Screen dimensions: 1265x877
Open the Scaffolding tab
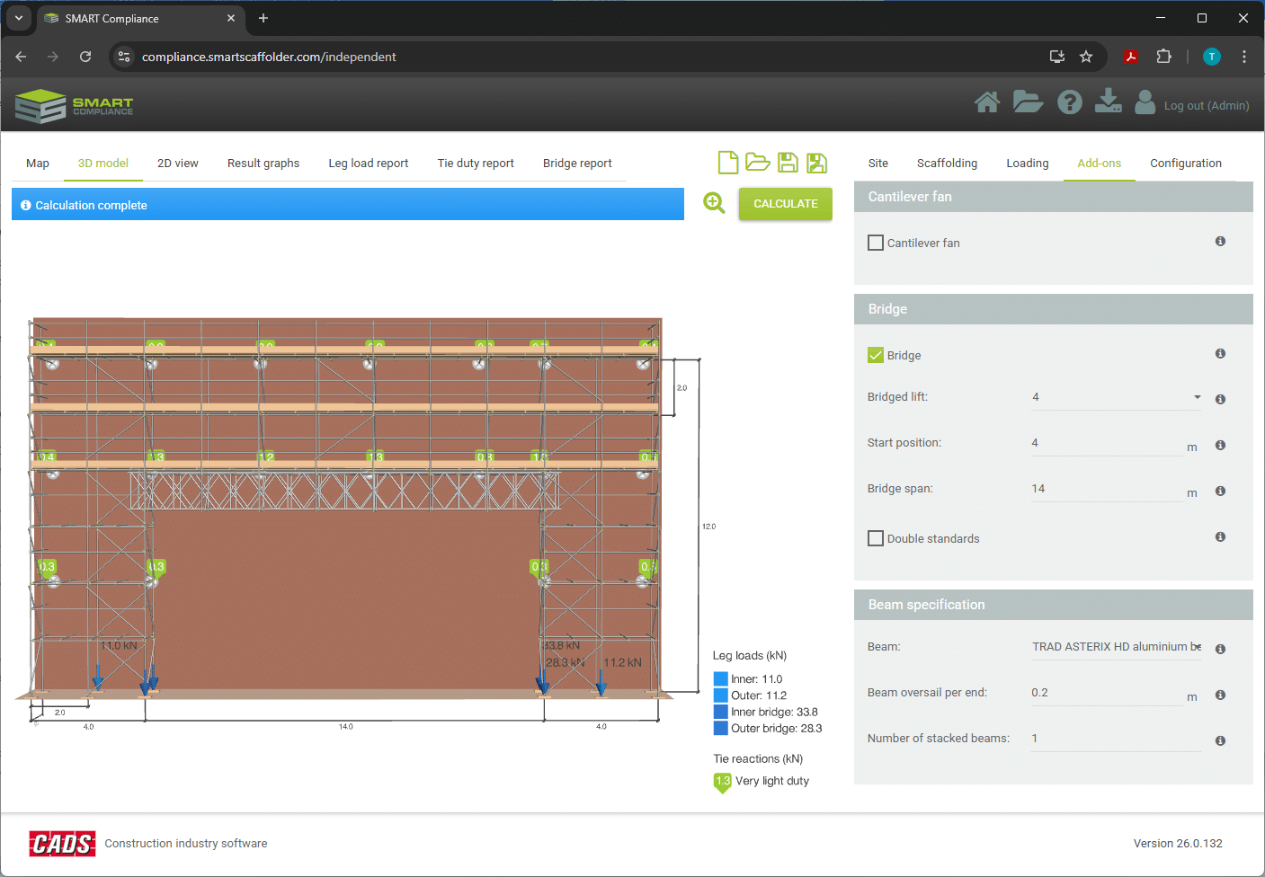[947, 164]
